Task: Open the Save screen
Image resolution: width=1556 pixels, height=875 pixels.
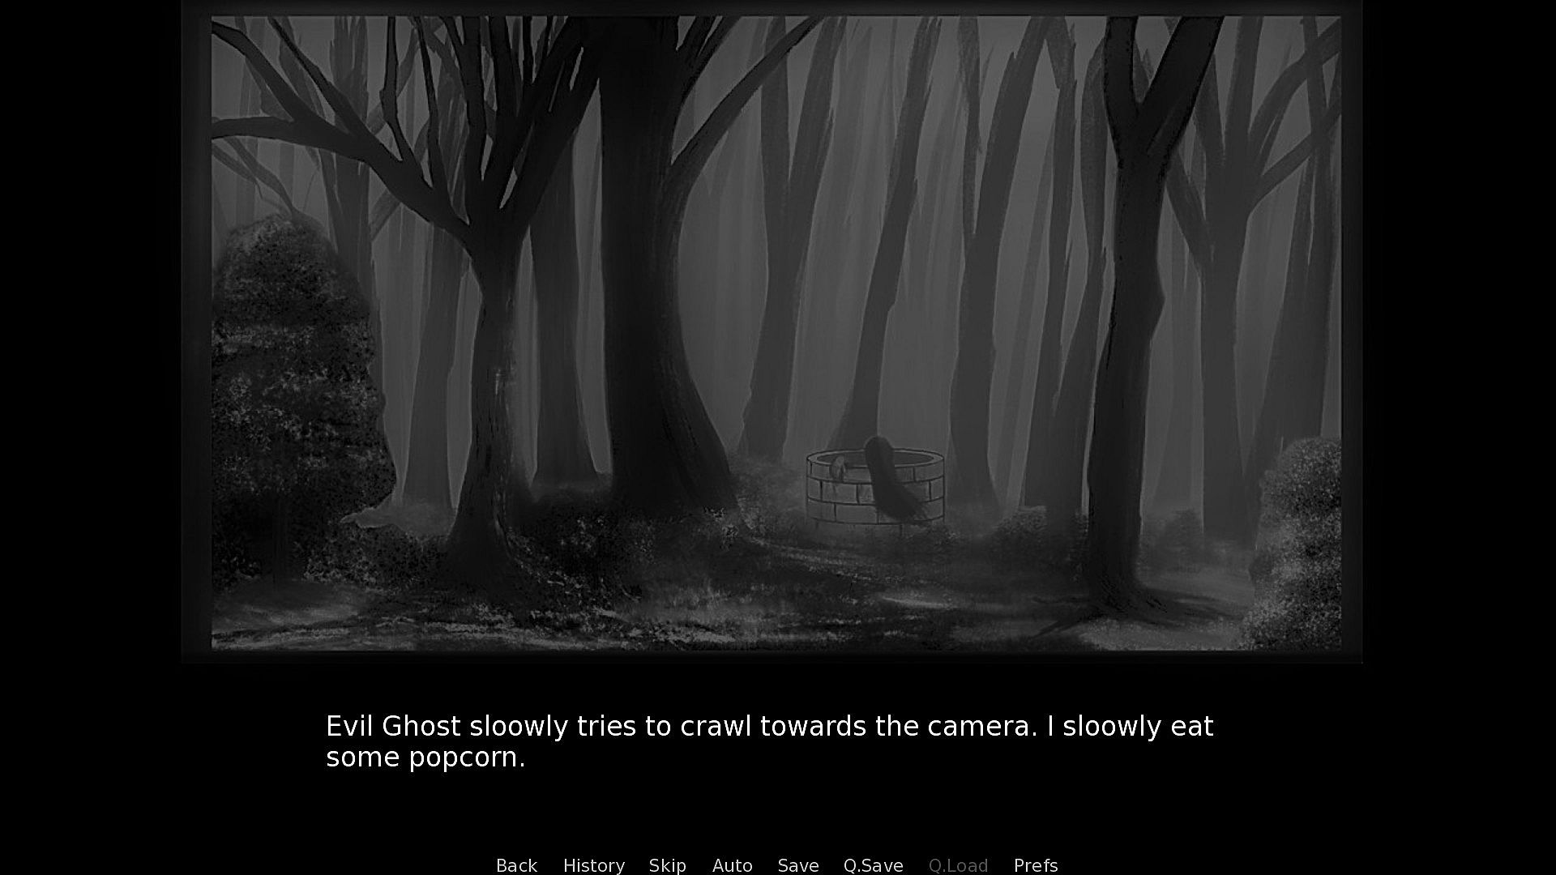Action: pyautogui.click(x=797, y=865)
